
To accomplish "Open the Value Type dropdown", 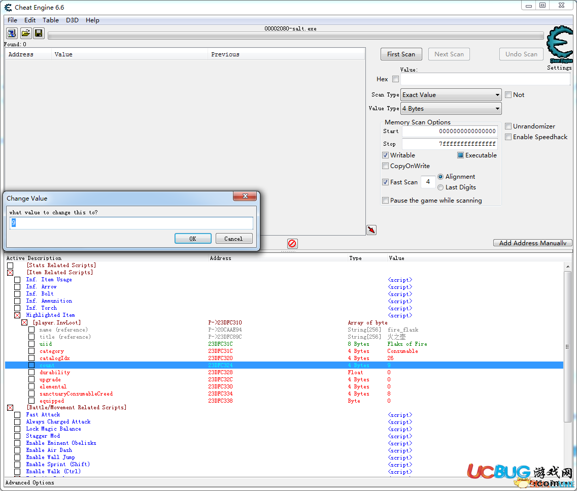I will tap(451, 109).
